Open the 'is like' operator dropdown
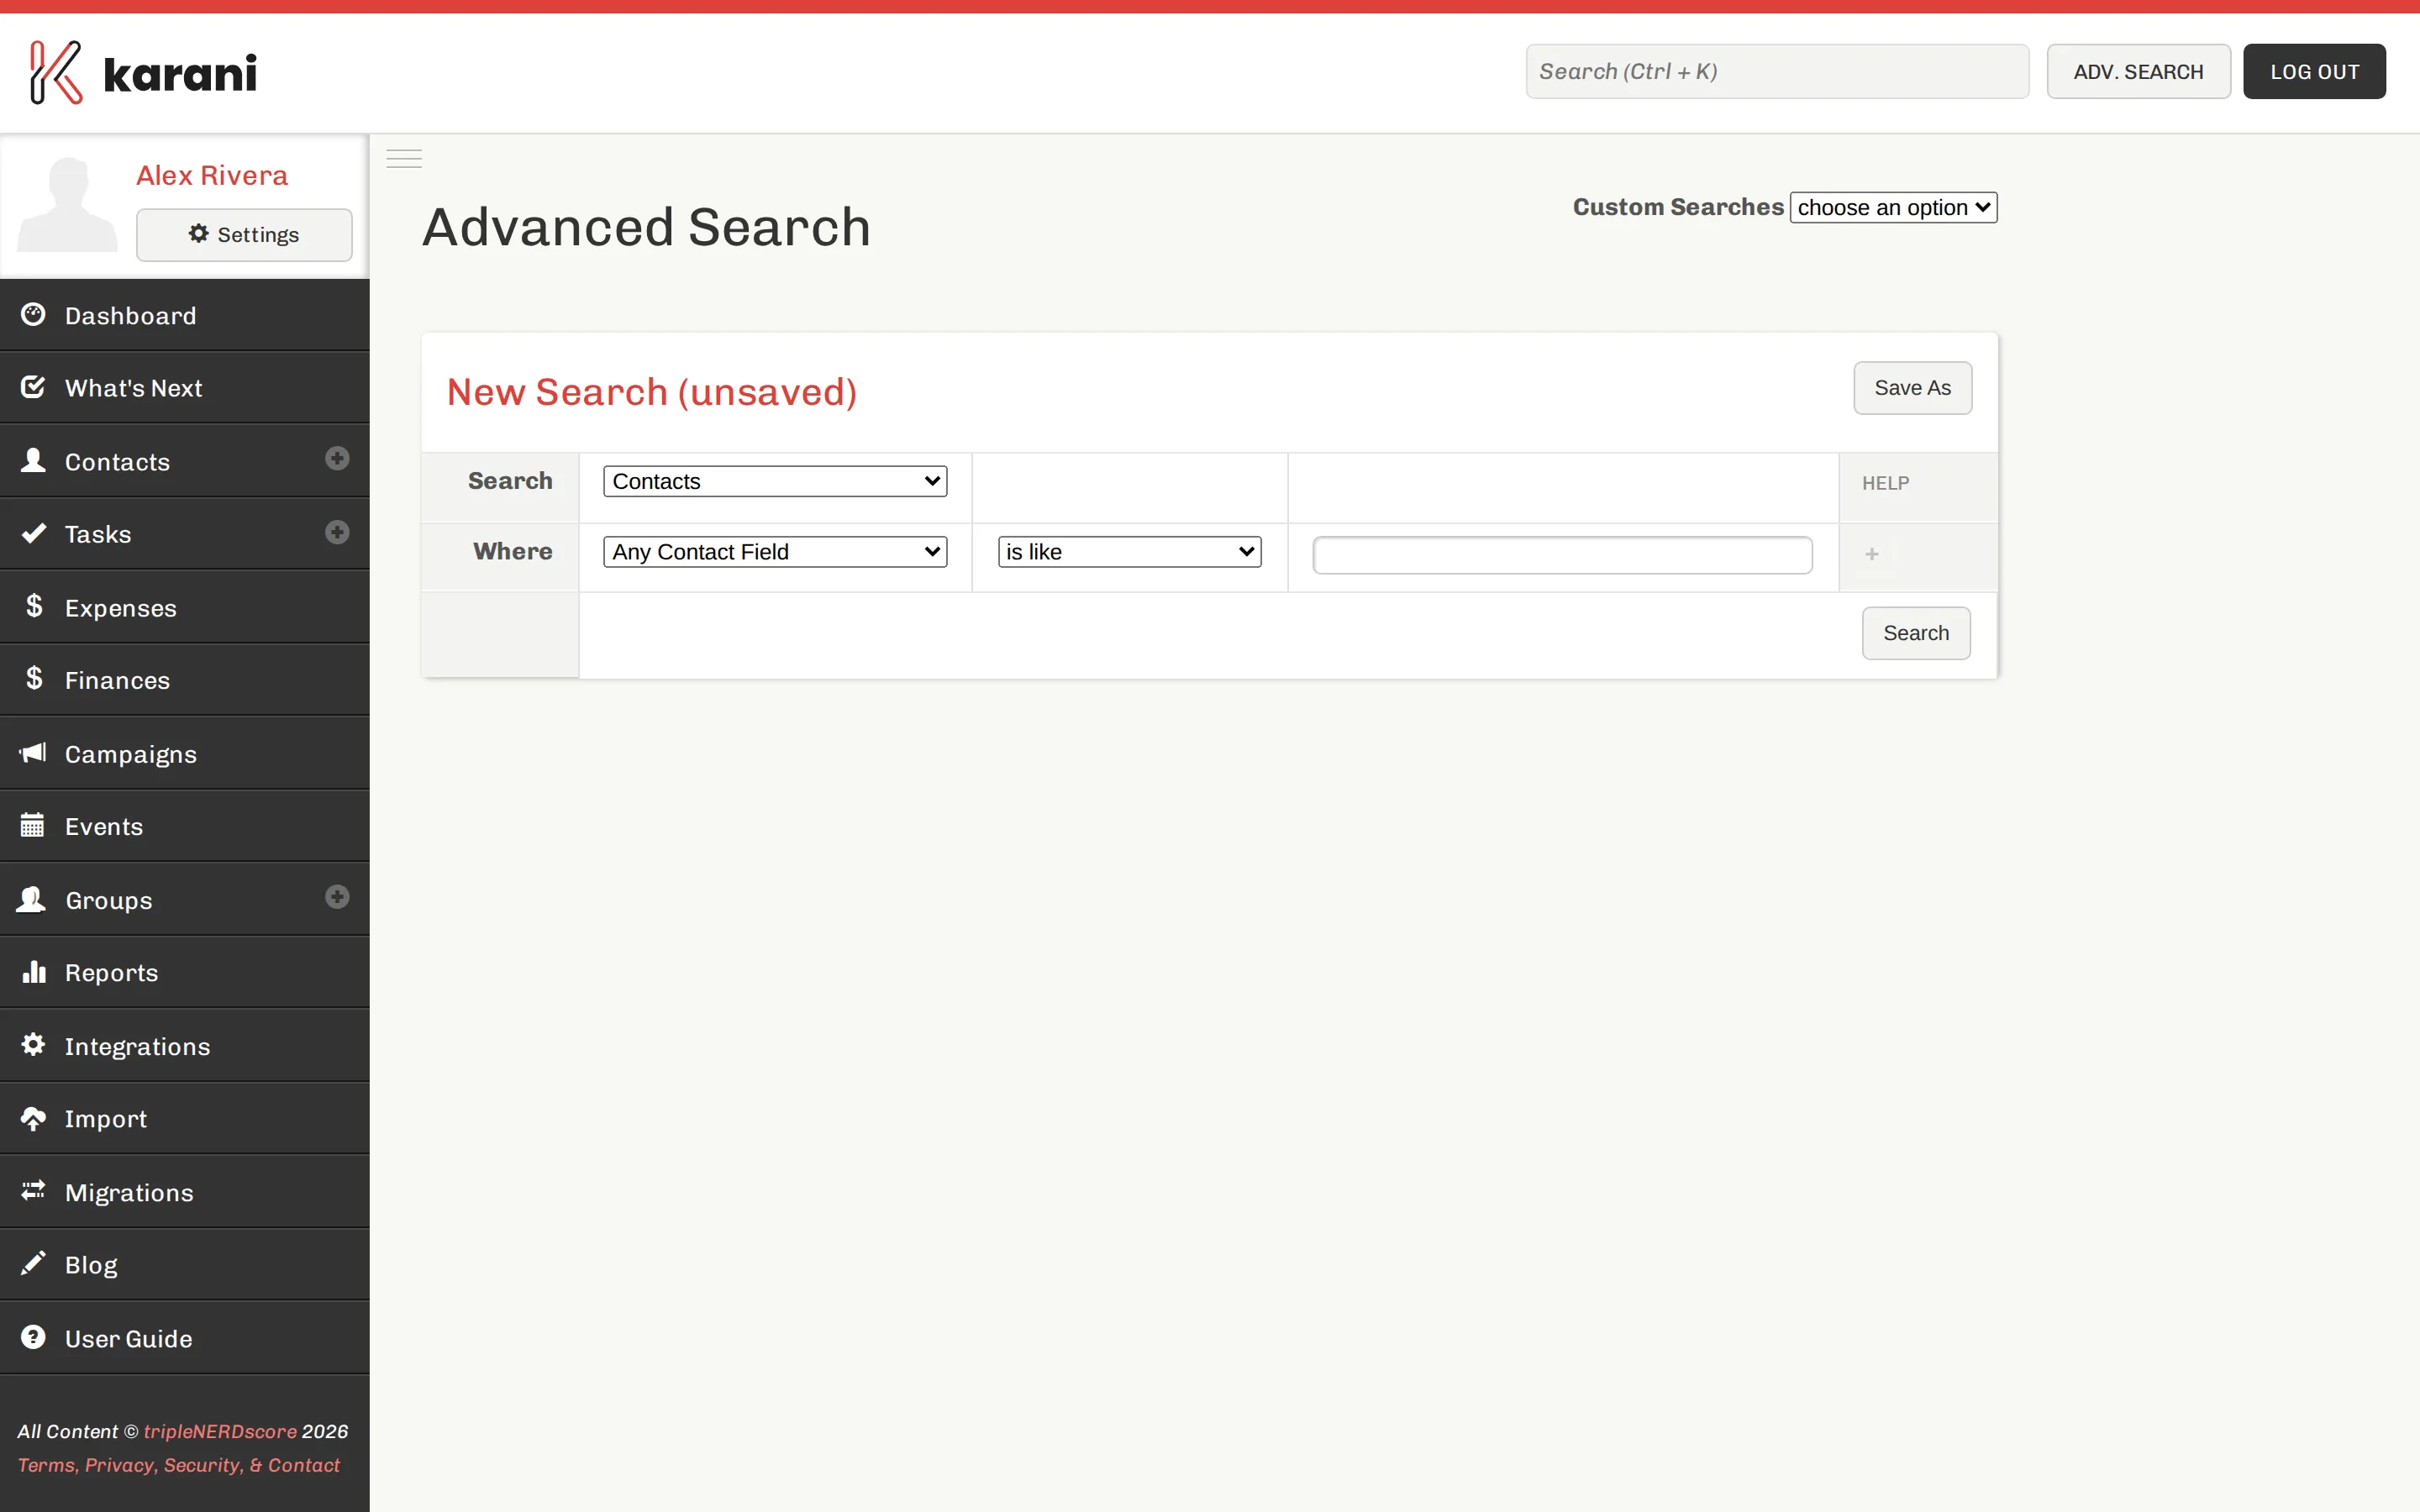Viewport: 2420px width, 1512px height. coord(1129,552)
